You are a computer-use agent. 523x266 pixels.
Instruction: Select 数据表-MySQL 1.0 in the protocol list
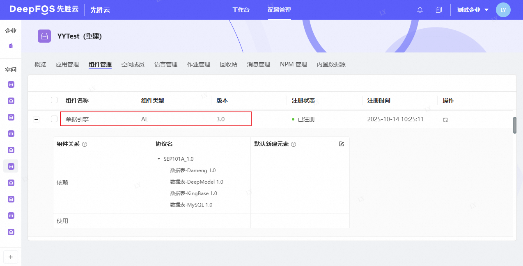point(191,205)
